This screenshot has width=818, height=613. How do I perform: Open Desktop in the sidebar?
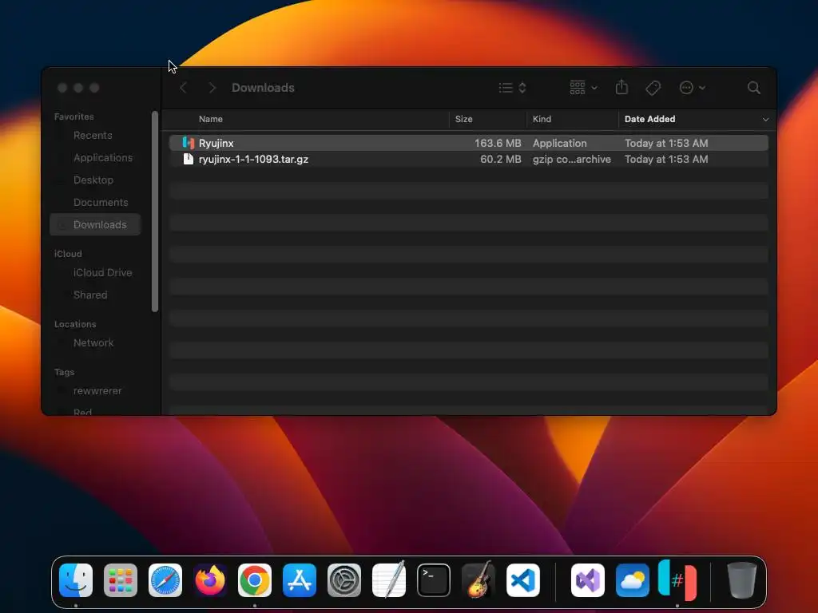(95, 180)
